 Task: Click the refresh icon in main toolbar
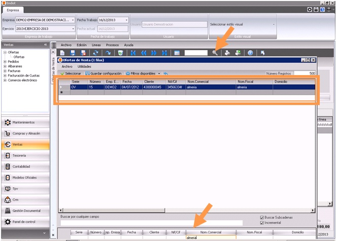[x=95, y=53]
